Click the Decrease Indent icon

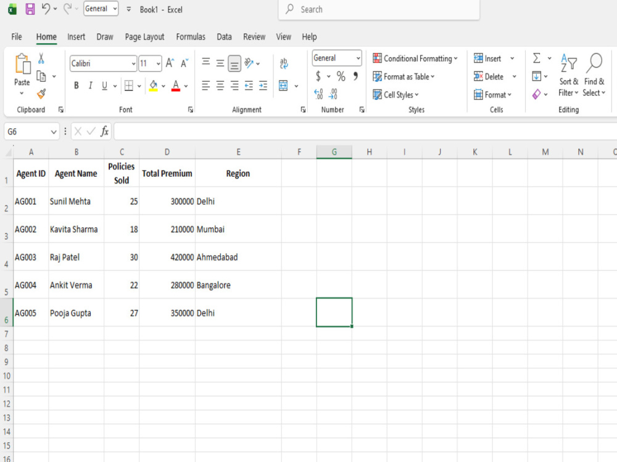click(x=249, y=85)
